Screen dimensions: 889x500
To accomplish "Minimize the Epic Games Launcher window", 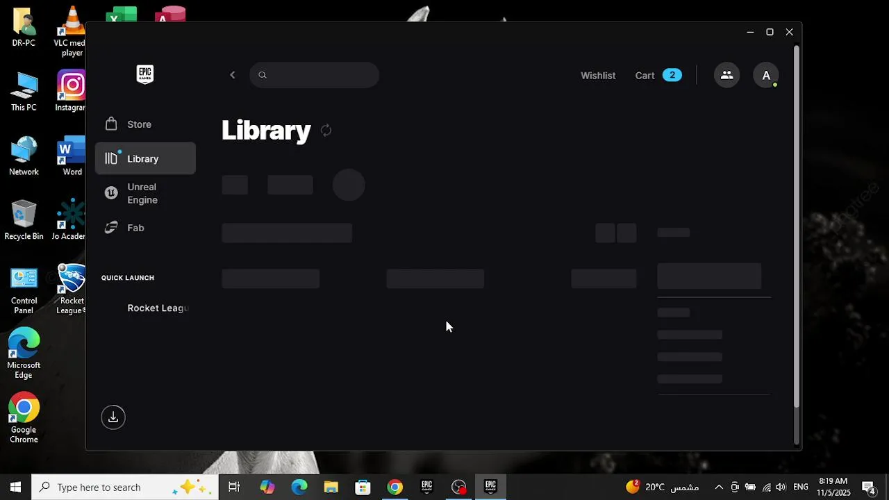I will point(750,32).
